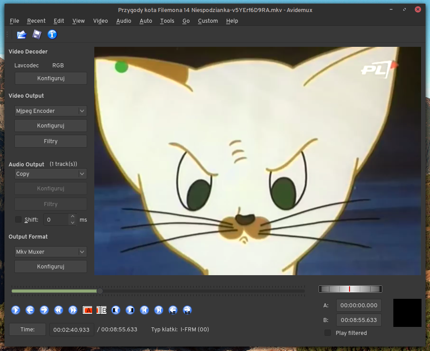Open video Filtry under Video Output
Image resolution: width=430 pixels, height=351 pixels.
point(51,141)
